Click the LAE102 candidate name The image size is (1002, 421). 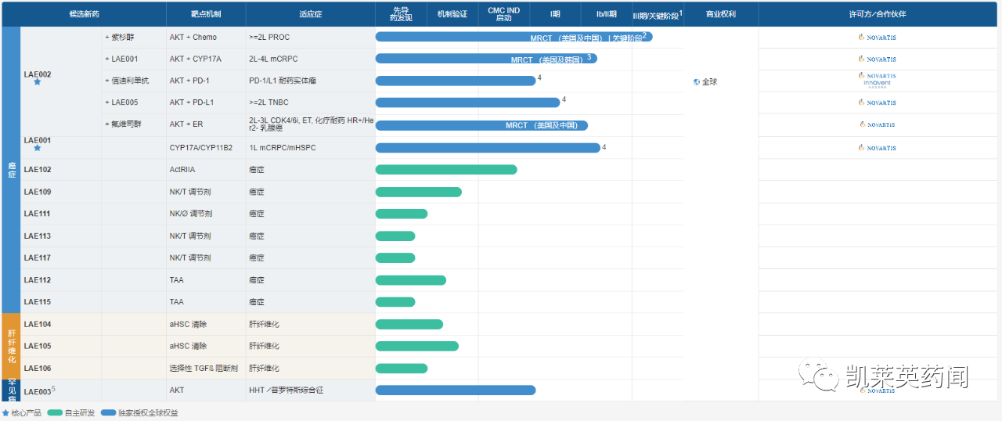pyautogui.click(x=38, y=170)
